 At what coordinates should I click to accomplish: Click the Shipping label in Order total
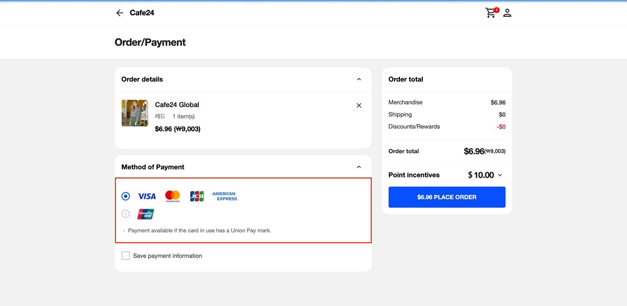point(400,115)
